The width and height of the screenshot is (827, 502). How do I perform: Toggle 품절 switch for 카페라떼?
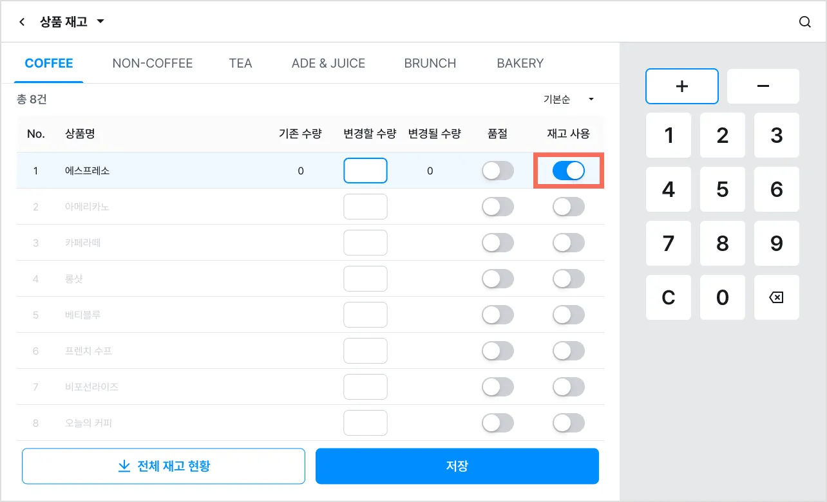[498, 243]
